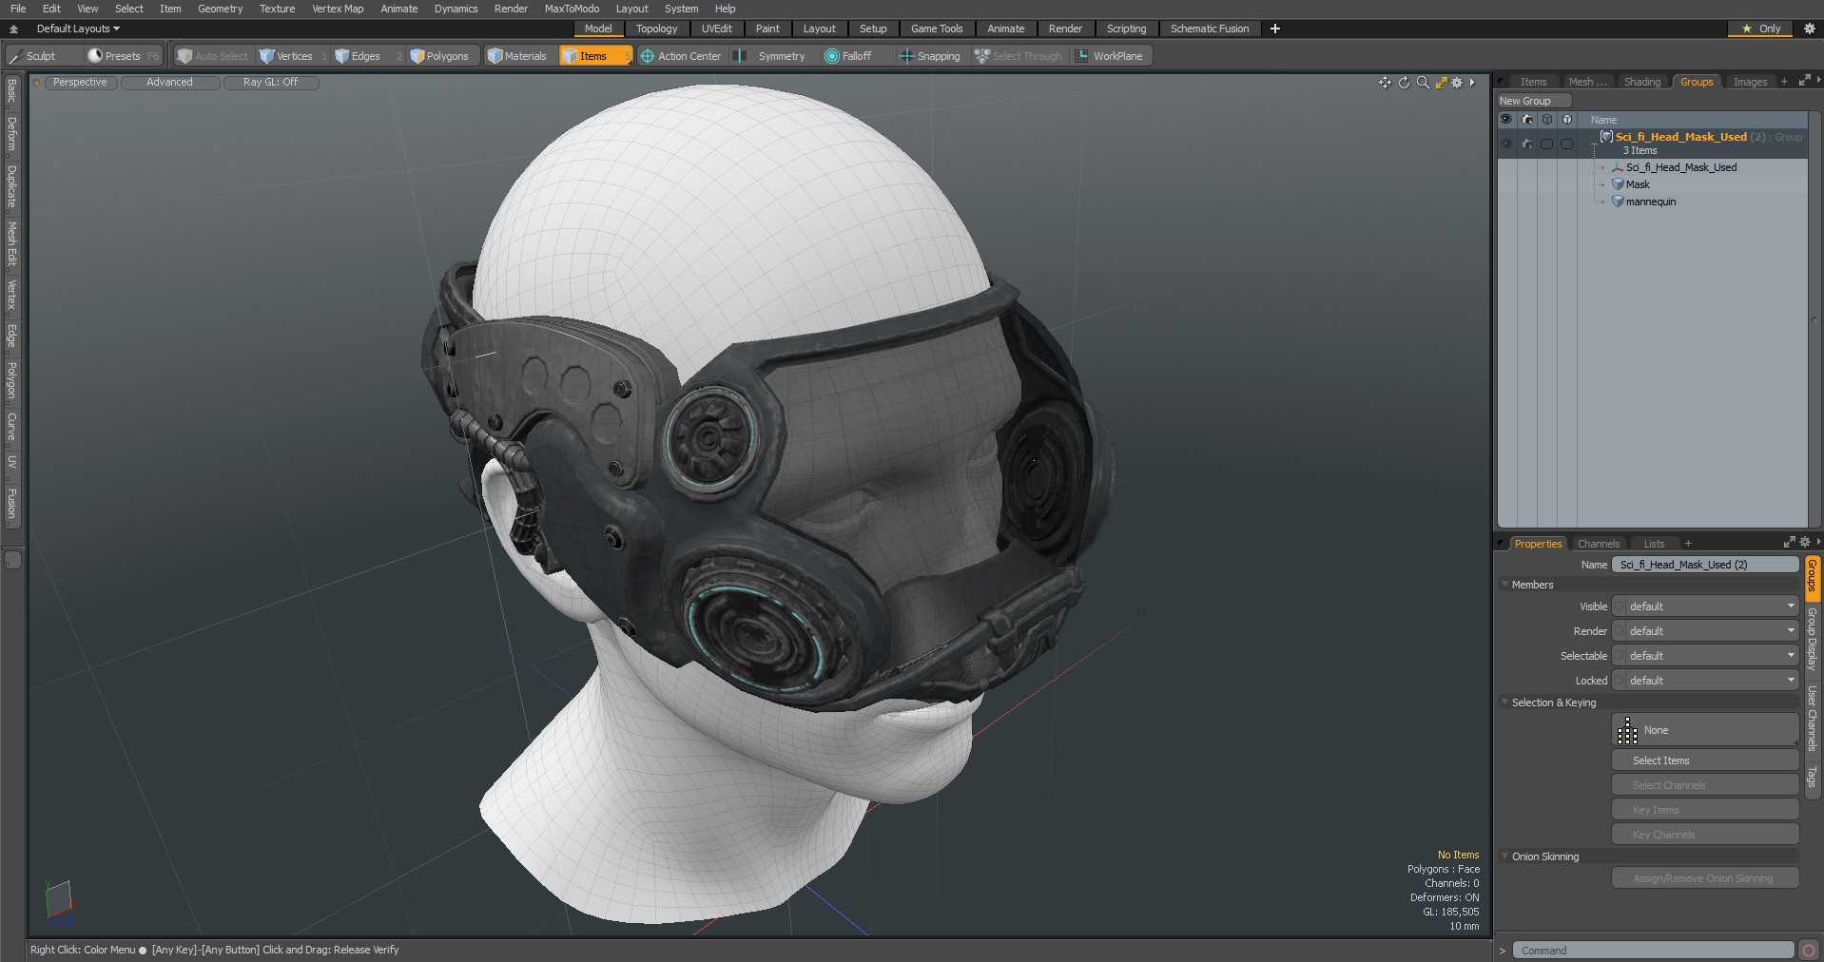Open layout settings gear at top right

(x=1809, y=29)
